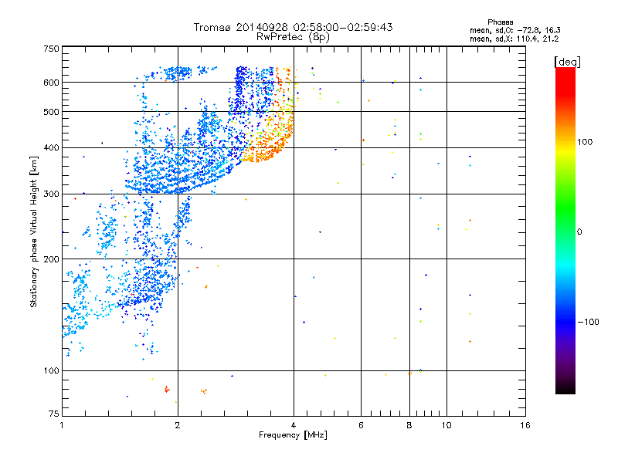
Task: Select the 'mean, sd,X: 110.4, 21.2' line
Action: point(514,39)
